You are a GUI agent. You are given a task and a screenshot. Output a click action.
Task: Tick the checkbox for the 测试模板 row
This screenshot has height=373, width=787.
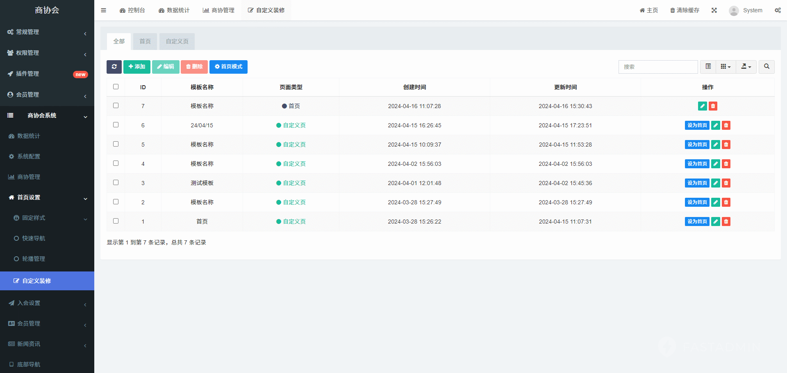[x=116, y=183]
